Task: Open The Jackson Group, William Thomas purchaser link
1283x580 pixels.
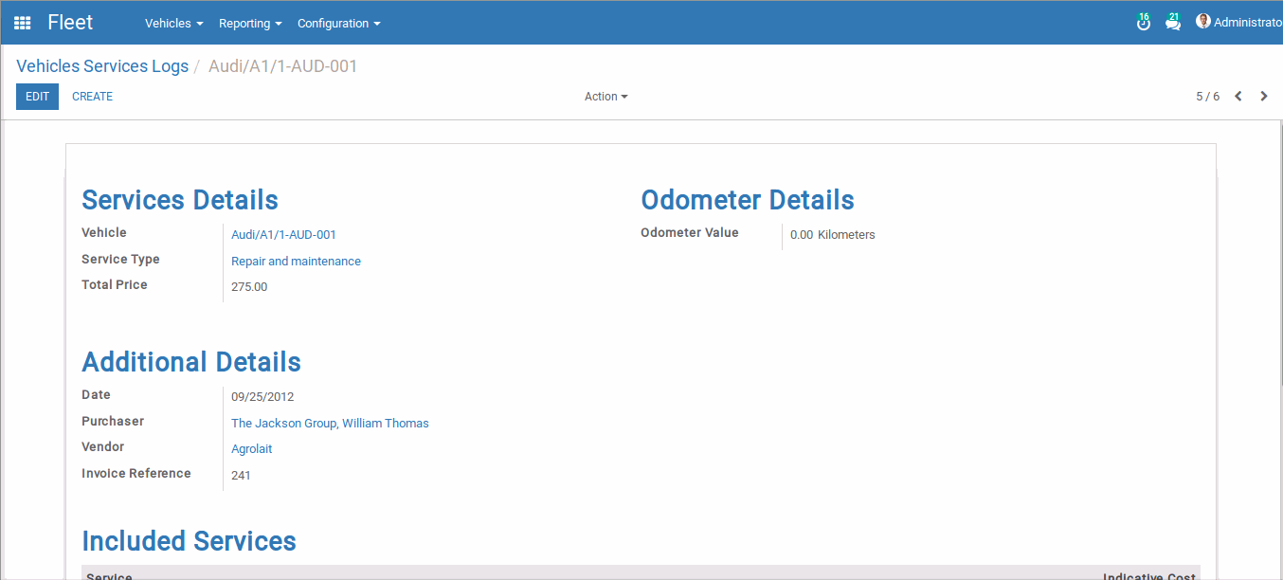Action: [330, 423]
